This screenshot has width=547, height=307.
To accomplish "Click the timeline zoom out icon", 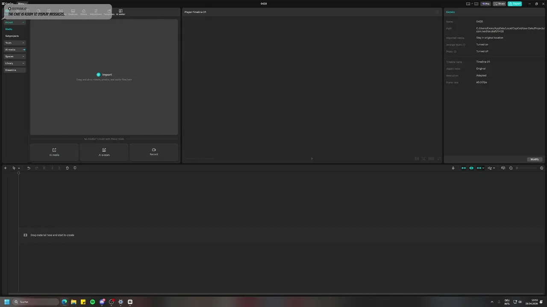I will tap(511, 168).
